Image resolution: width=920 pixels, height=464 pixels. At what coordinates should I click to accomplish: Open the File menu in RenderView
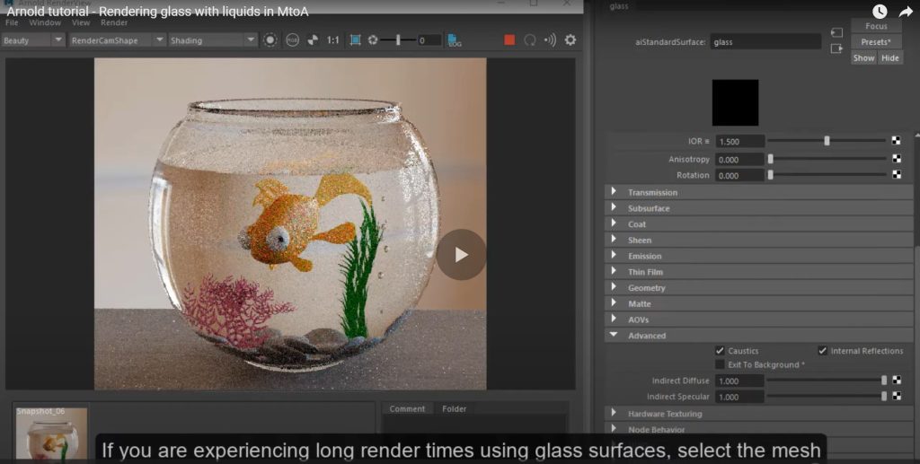[12, 22]
